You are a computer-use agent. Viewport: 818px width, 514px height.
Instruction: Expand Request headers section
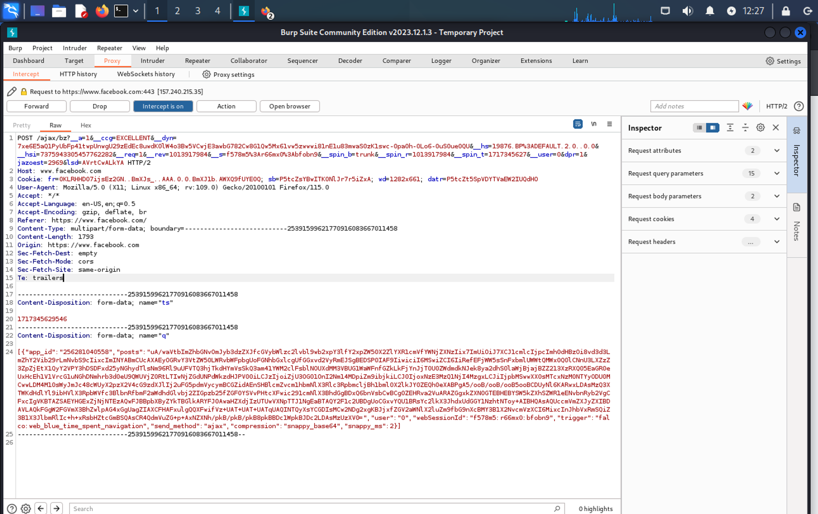coord(704,242)
